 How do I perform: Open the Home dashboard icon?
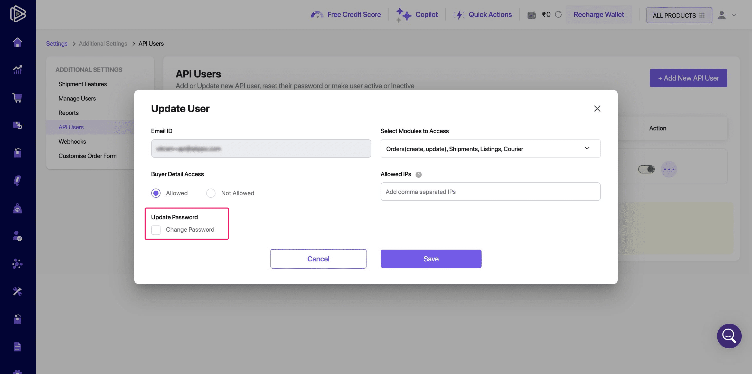click(x=17, y=42)
